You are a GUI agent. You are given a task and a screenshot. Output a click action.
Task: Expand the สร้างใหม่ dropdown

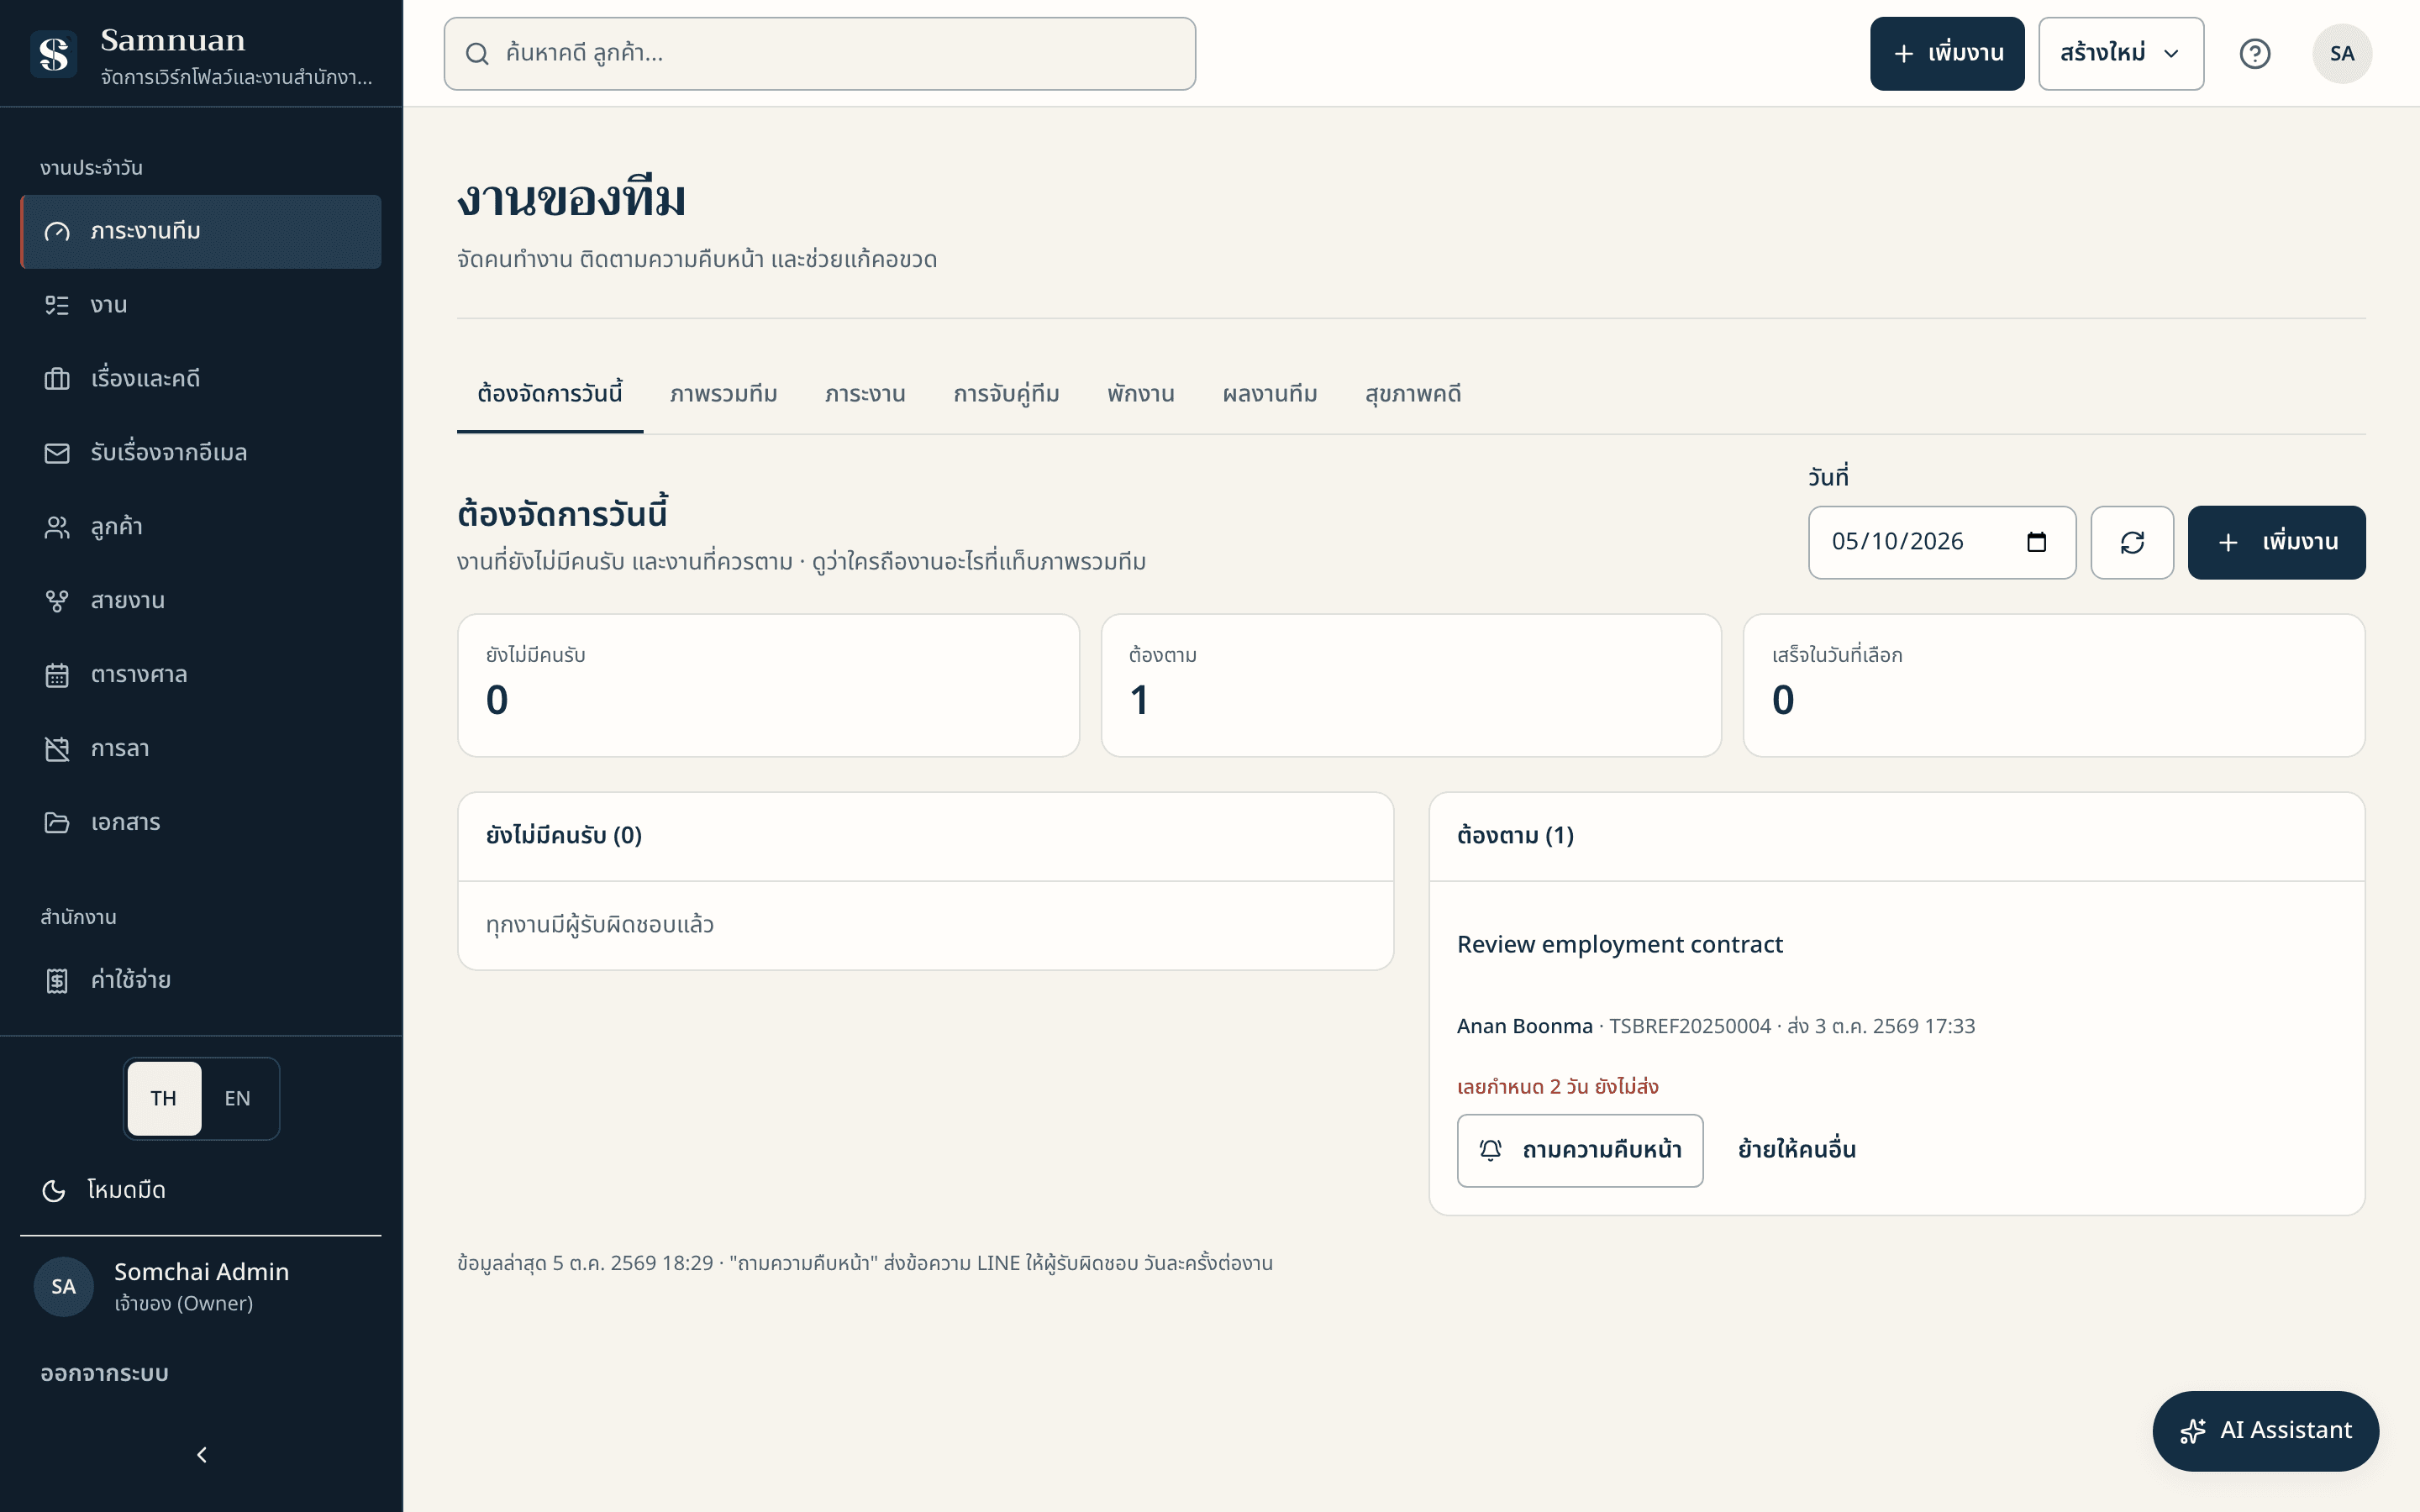pyautogui.click(x=2121, y=54)
